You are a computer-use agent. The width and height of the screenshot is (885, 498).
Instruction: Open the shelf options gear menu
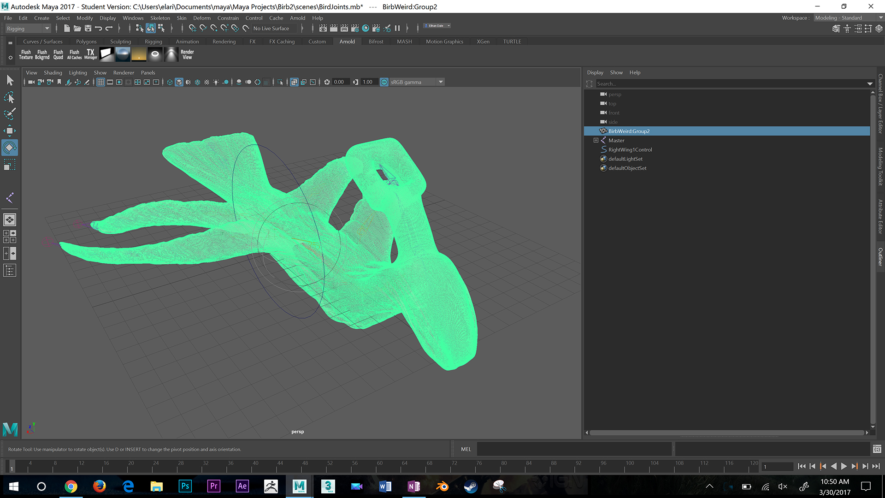(x=10, y=58)
